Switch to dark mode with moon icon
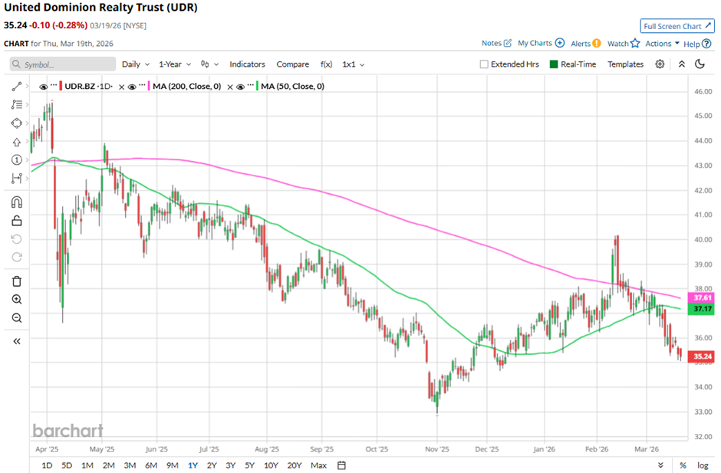Image resolution: width=721 pixels, height=473 pixels. 699,64
